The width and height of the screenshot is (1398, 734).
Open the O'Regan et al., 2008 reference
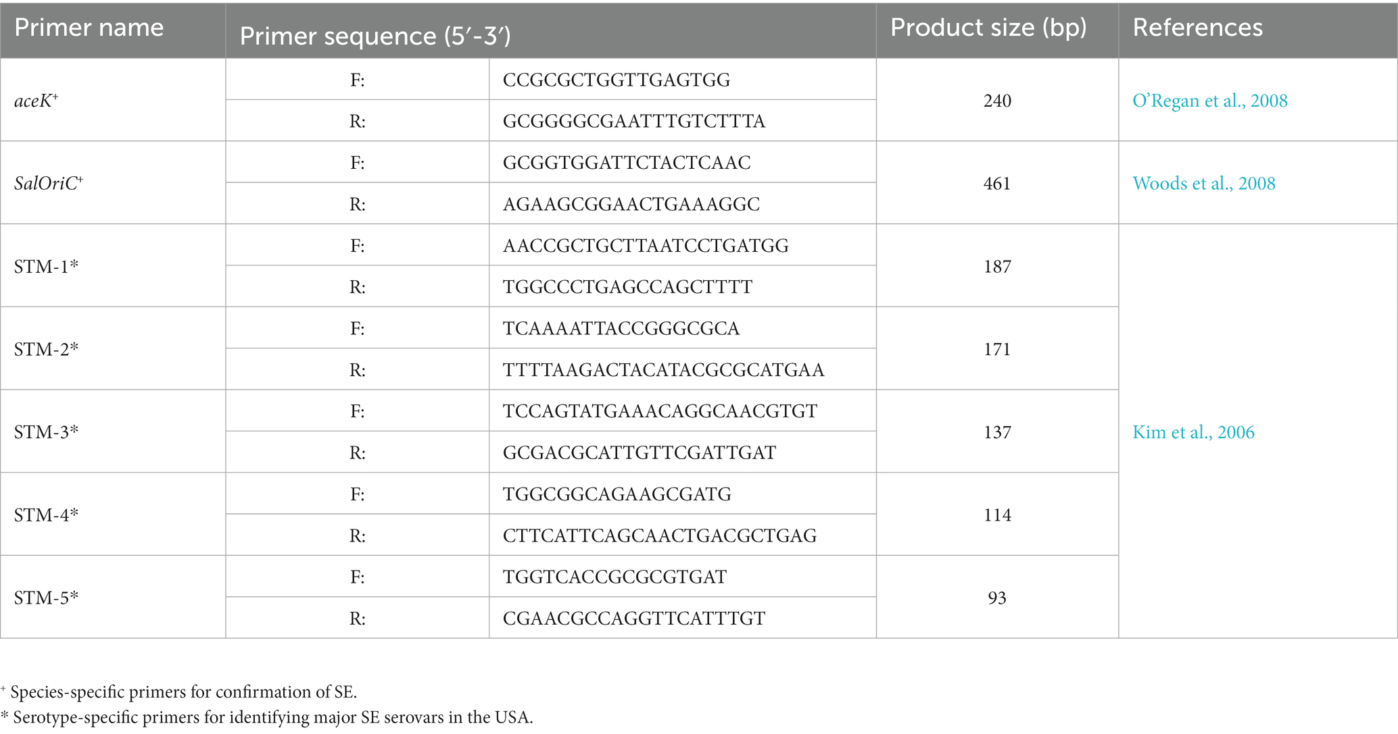(x=1209, y=101)
